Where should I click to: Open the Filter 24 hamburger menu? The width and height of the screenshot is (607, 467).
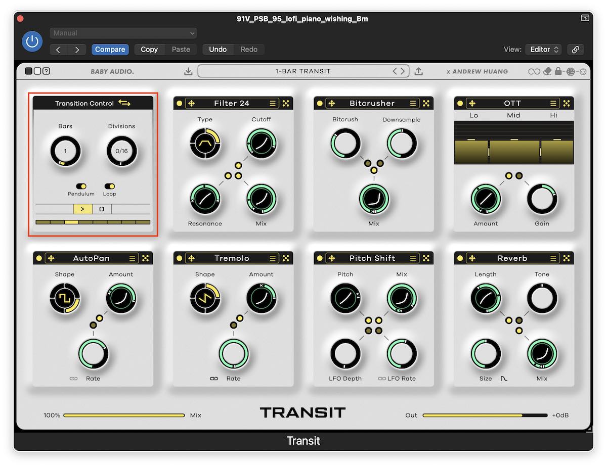tap(273, 103)
